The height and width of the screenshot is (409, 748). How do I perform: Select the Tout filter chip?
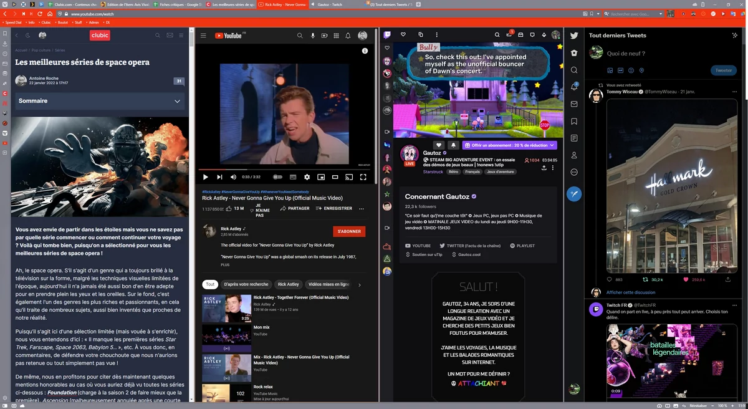click(210, 284)
